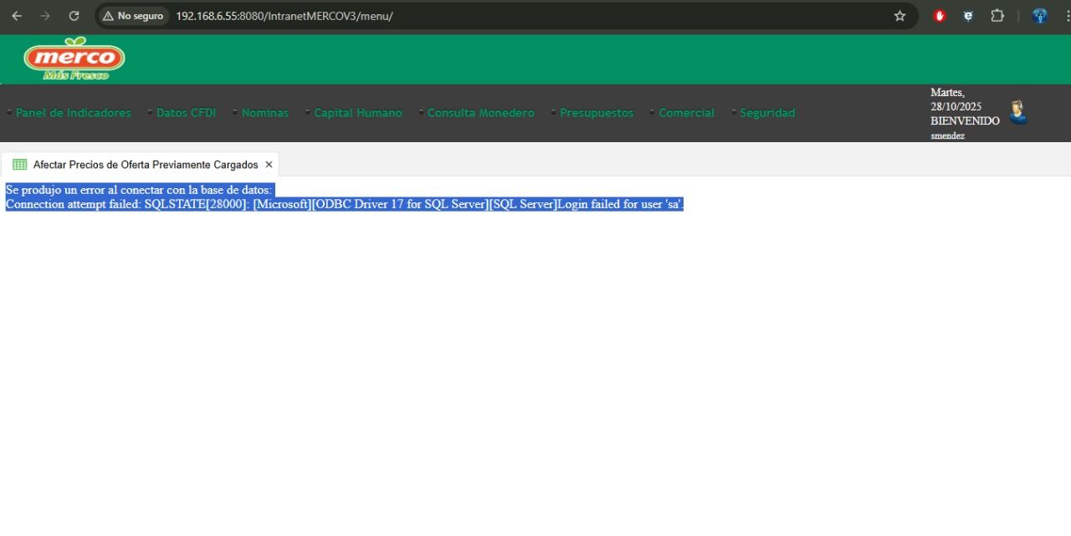Image resolution: width=1071 pixels, height=536 pixels.
Task: Click the green grid icon on the tab
Action: [x=20, y=165]
